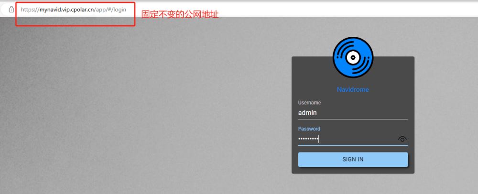Click the mynavid.vip.cpolar.cn address bar URL
This screenshot has height=194, width=478.
74,10
